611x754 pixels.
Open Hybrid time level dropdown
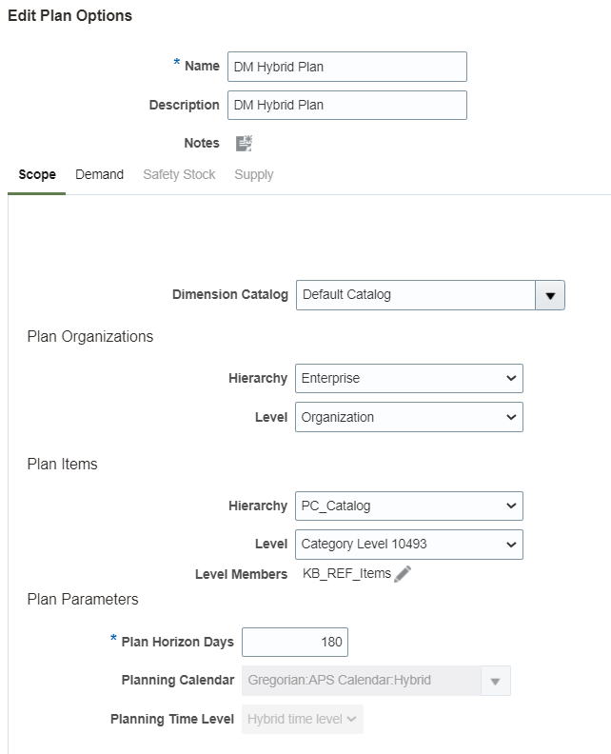(x=303, y=720)
